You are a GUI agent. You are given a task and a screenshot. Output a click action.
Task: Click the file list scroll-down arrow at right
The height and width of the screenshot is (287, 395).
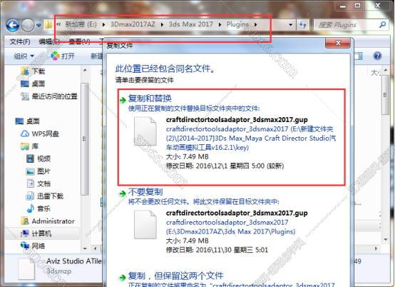pyautogui.click(x=386, y=240)
